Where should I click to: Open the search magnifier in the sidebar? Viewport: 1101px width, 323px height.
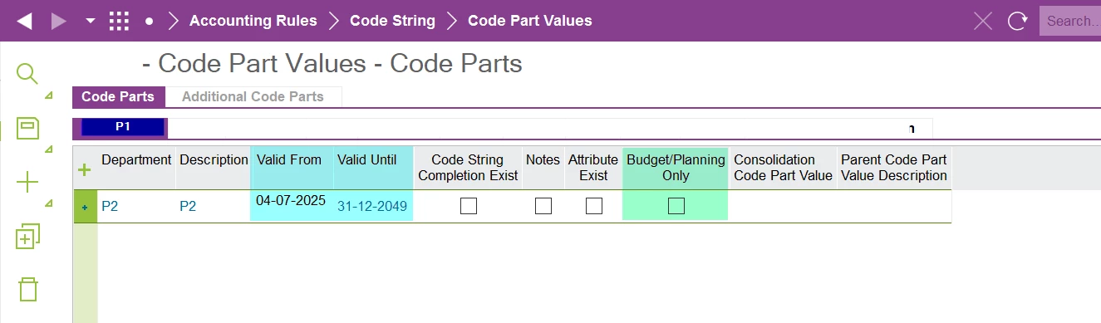27,74
